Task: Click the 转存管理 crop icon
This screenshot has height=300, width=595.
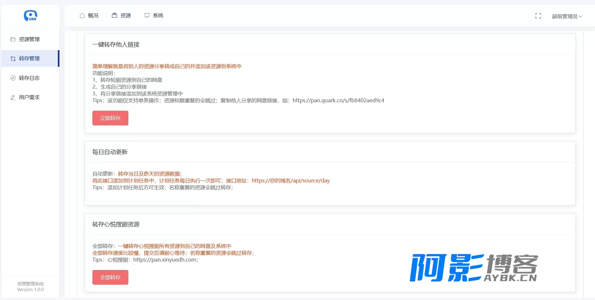Action: coord(13,59)
